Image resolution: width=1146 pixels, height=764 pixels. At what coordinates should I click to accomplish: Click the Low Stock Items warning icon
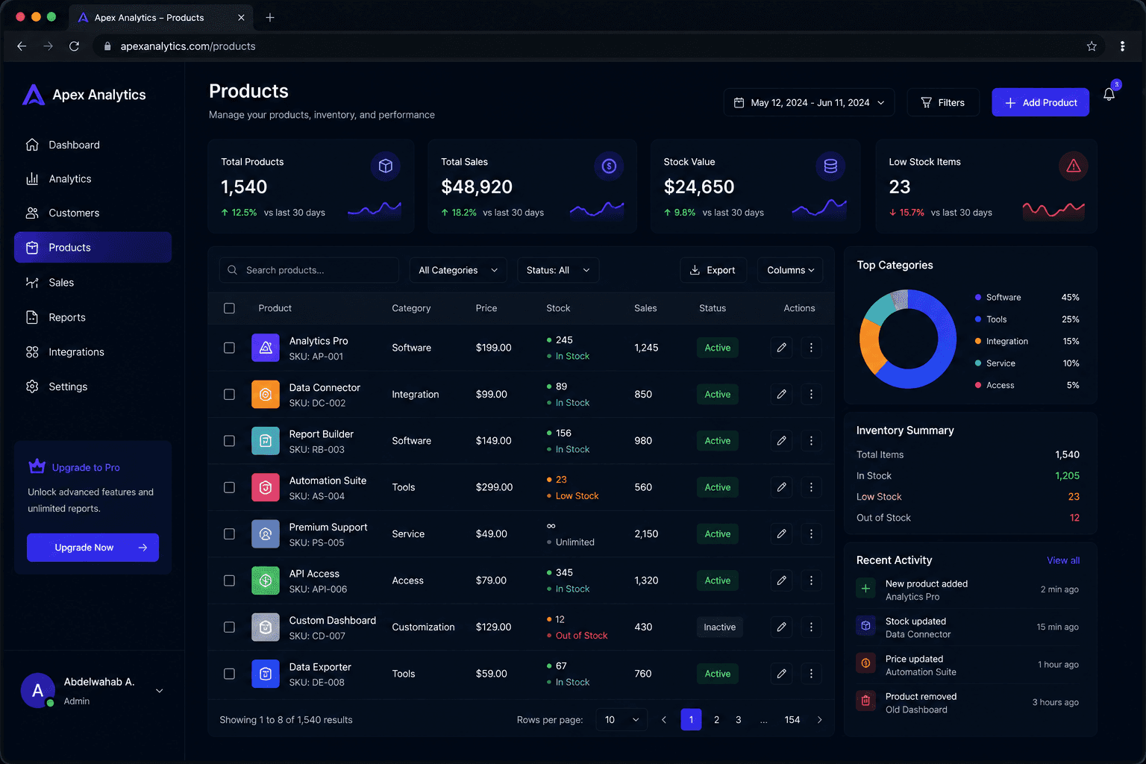(1074, 166)
